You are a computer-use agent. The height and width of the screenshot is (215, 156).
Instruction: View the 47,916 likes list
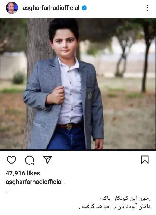tap(23, 173)
